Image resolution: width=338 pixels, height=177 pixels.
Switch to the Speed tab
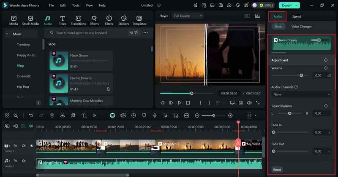[x=297, y=16]
